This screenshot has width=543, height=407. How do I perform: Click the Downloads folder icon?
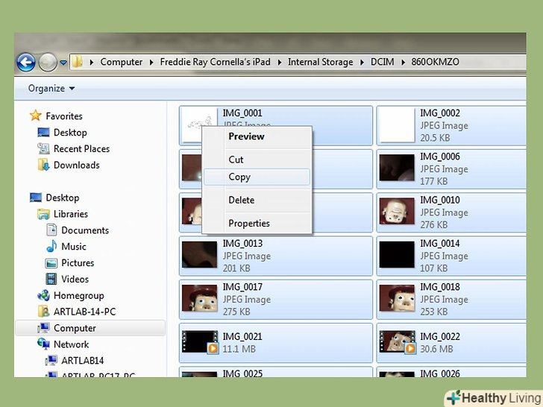pyautogui.click(x=43, y=165)
